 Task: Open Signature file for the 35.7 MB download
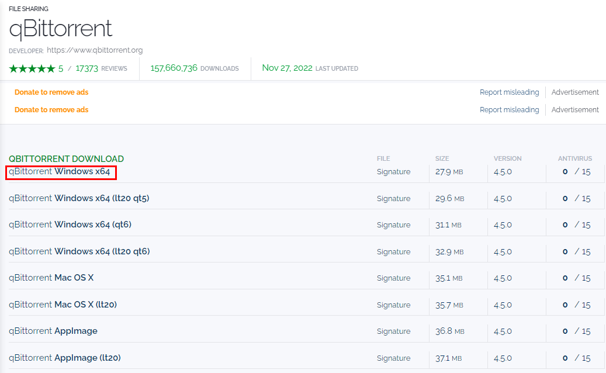tap(393, 305)
